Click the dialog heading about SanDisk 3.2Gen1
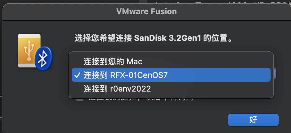Image resolution: width=291 pixels, height=133 pixels. pos(153,39)
